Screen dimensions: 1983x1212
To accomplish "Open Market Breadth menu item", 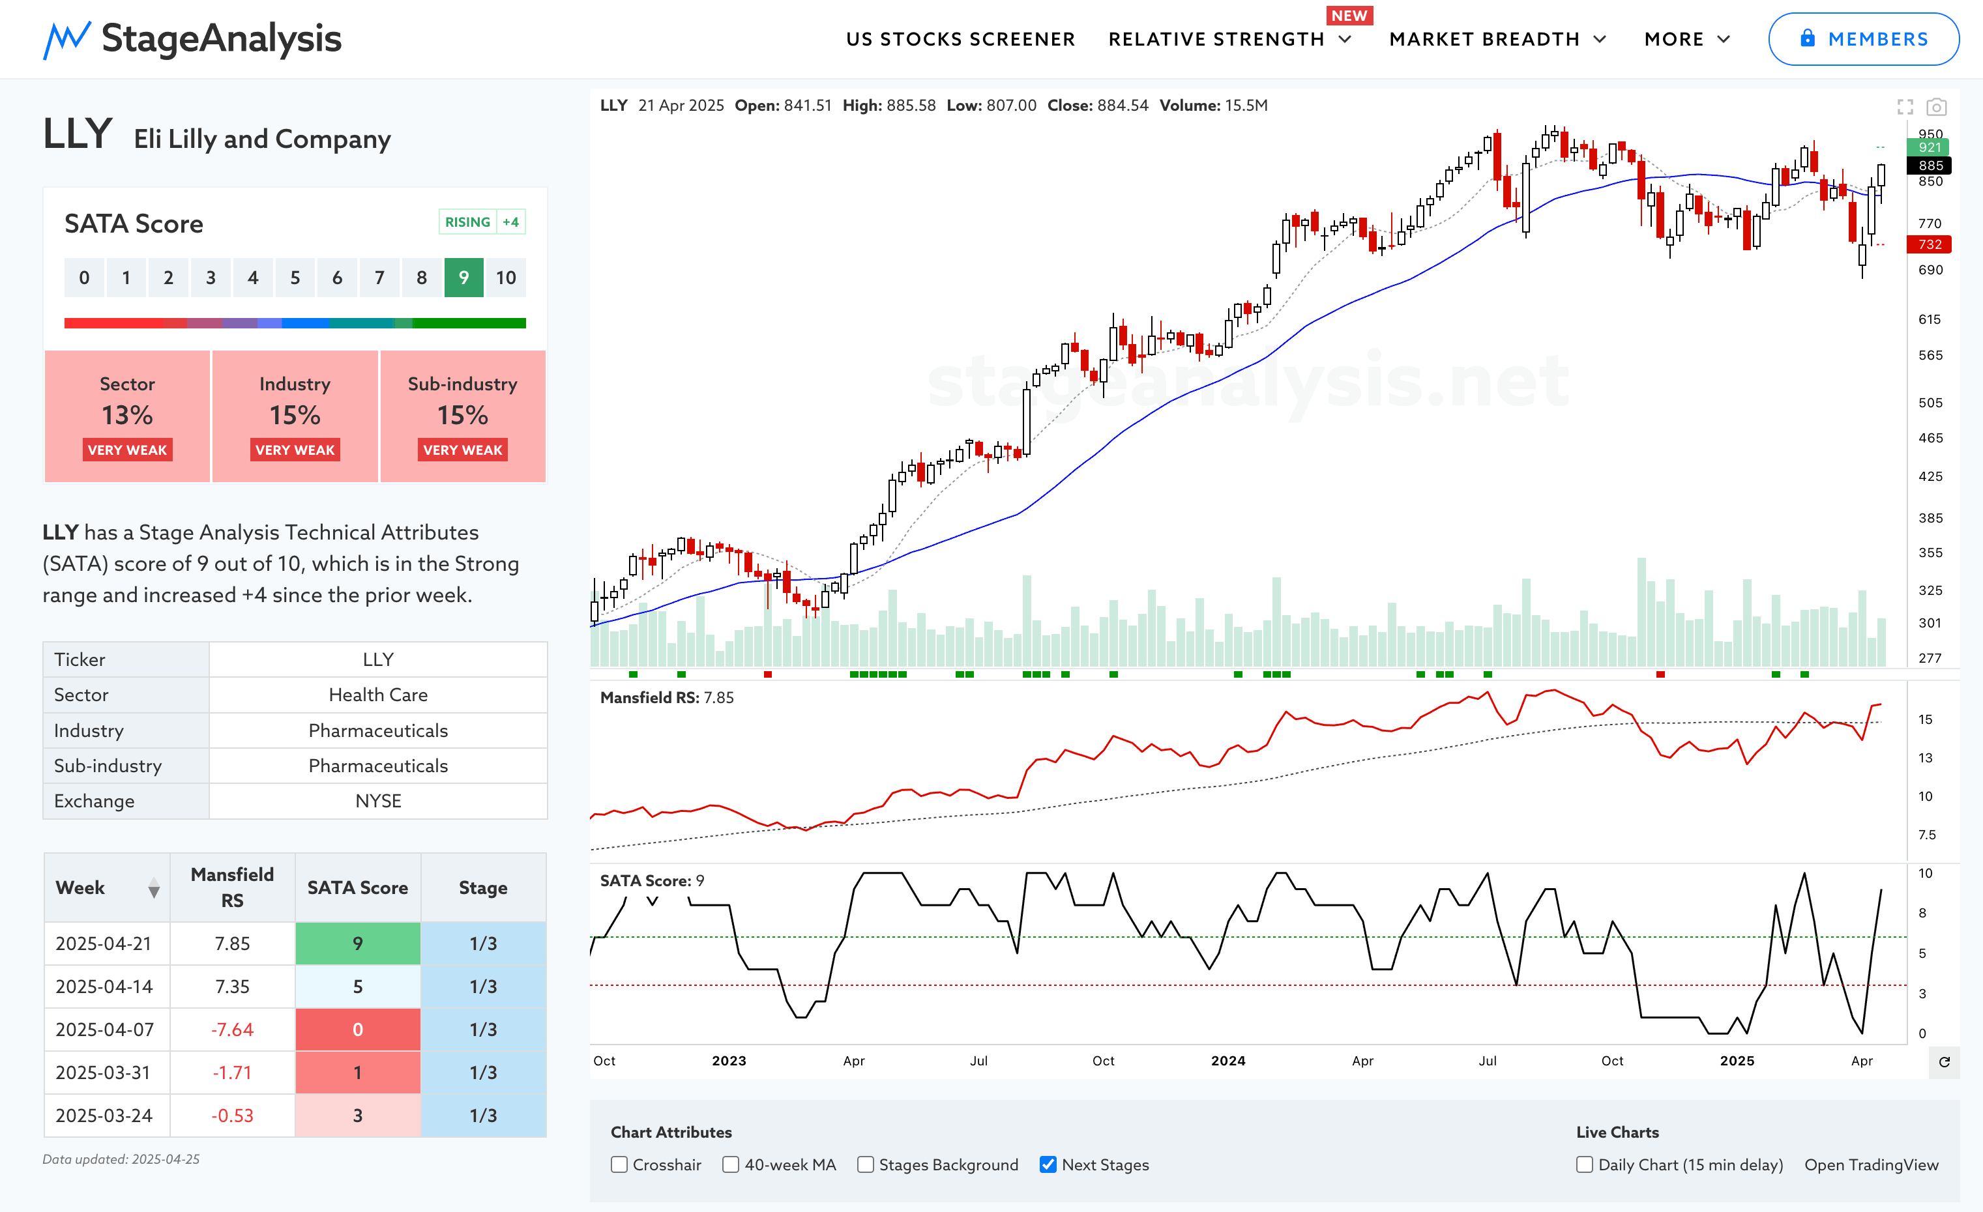I will 1484,39.
